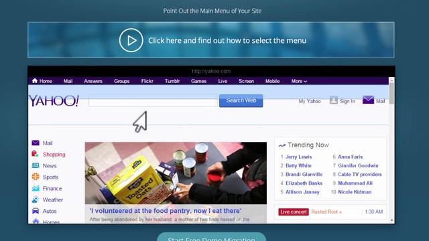Click the Finance chart icon in the sidebar
Viewport: 429px width, 241px height.
(x=36, y=188)
